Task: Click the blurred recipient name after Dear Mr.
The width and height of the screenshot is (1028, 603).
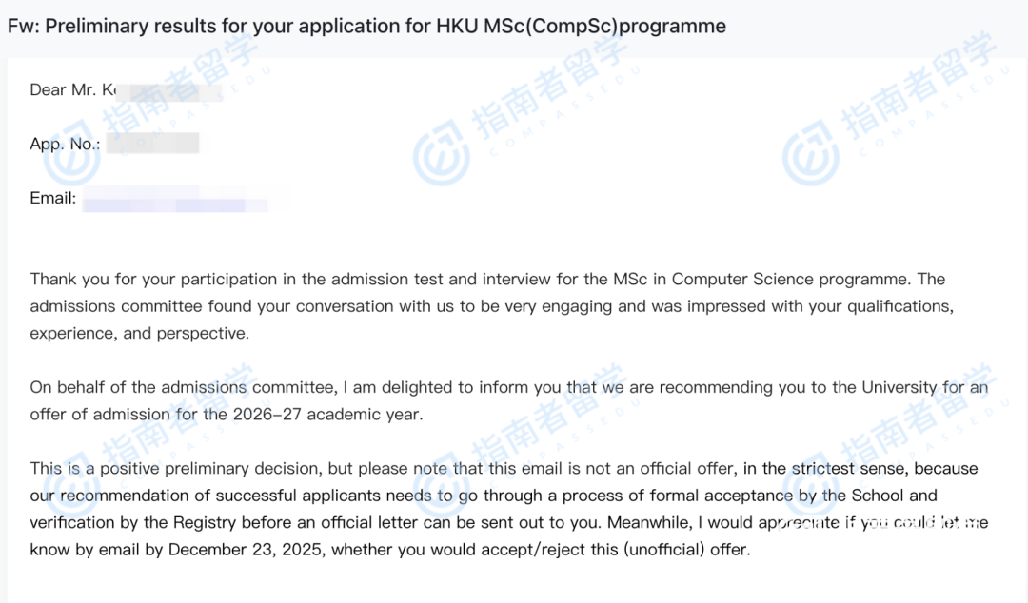Action: pyautogui.click(x=167, y=91)
